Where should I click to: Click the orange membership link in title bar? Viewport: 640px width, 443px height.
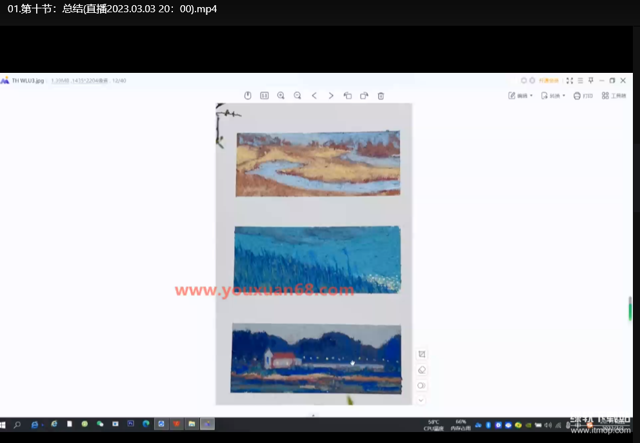click(548, 81)
